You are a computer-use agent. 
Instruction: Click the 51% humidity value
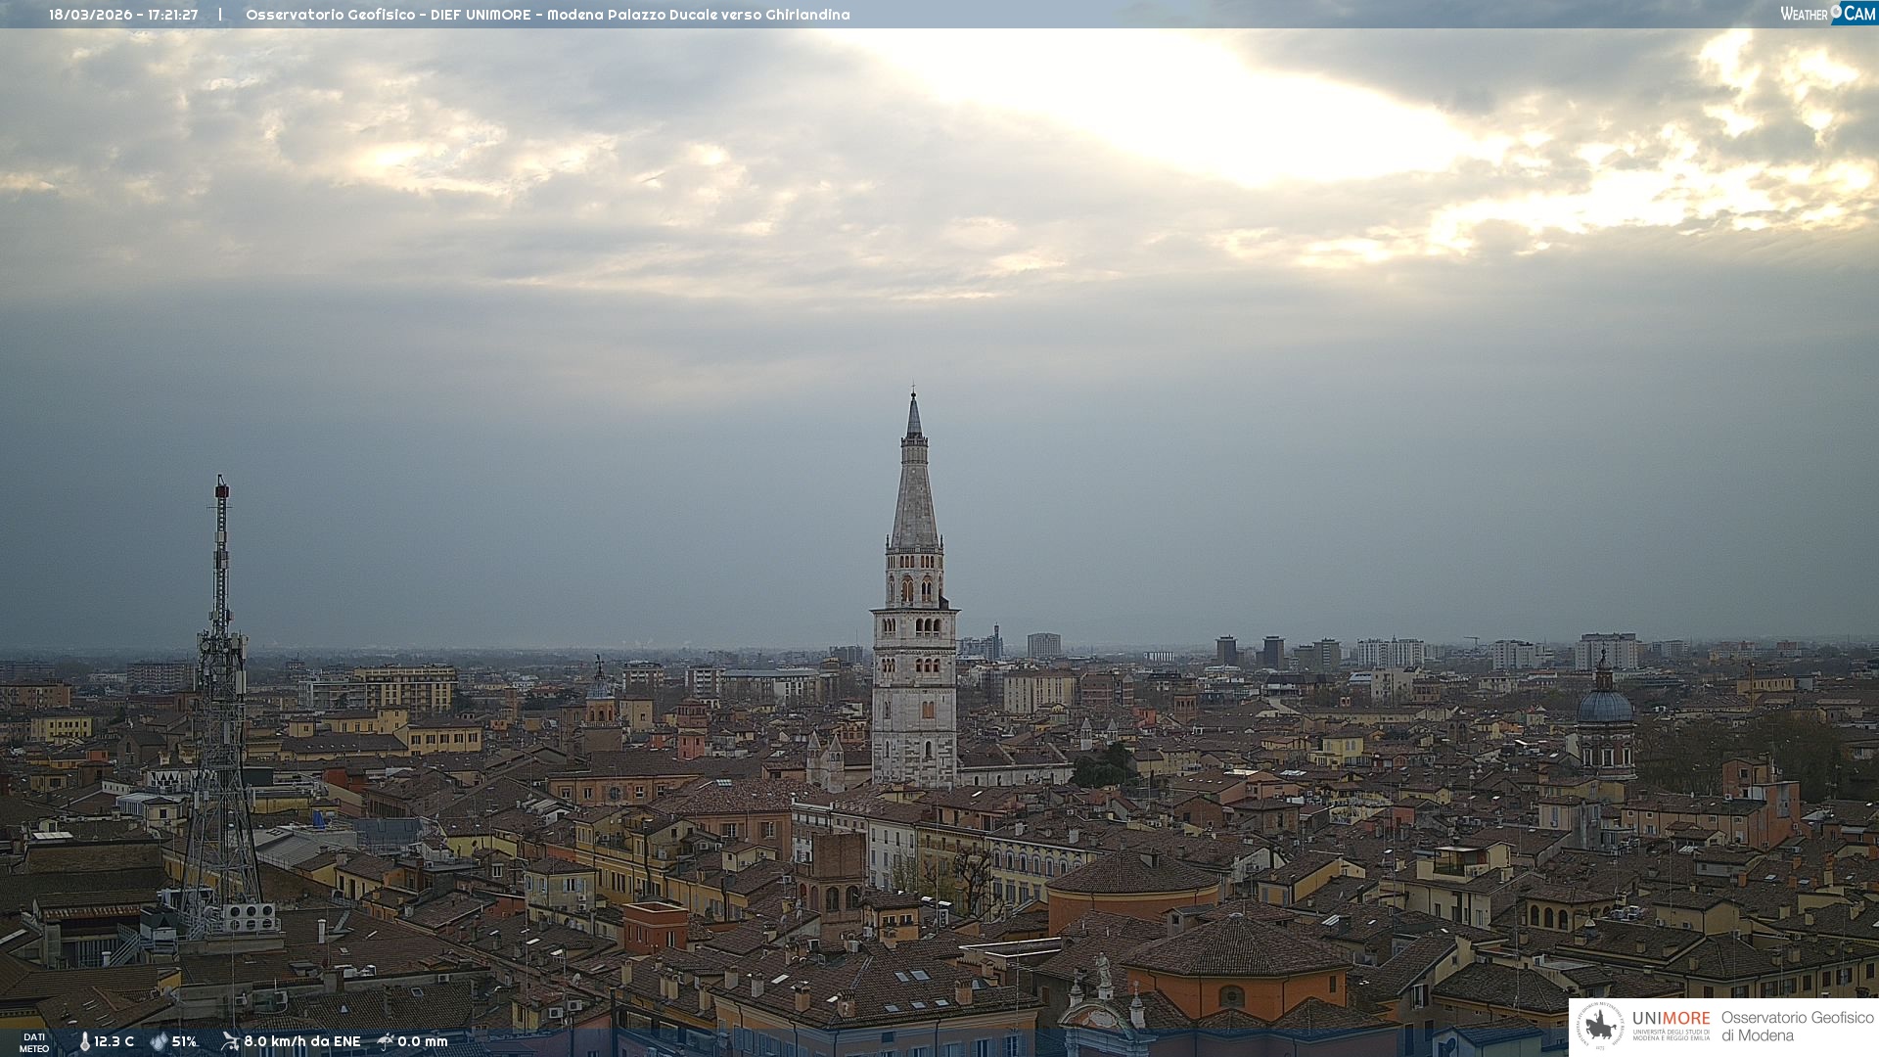[x=184, y=1042]
